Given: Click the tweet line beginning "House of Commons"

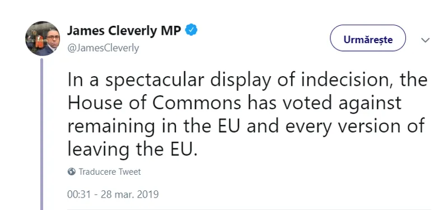Looking at the screenshot, I should click(235, 103).
